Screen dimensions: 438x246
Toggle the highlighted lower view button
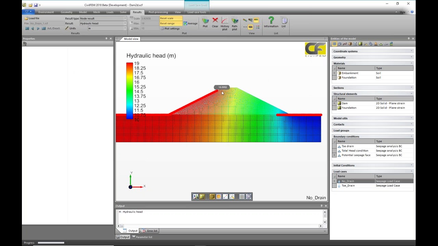[250, 27]
